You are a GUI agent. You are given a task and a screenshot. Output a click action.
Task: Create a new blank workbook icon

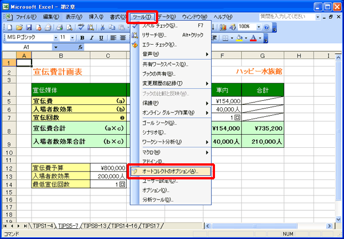tap(10, 27)
